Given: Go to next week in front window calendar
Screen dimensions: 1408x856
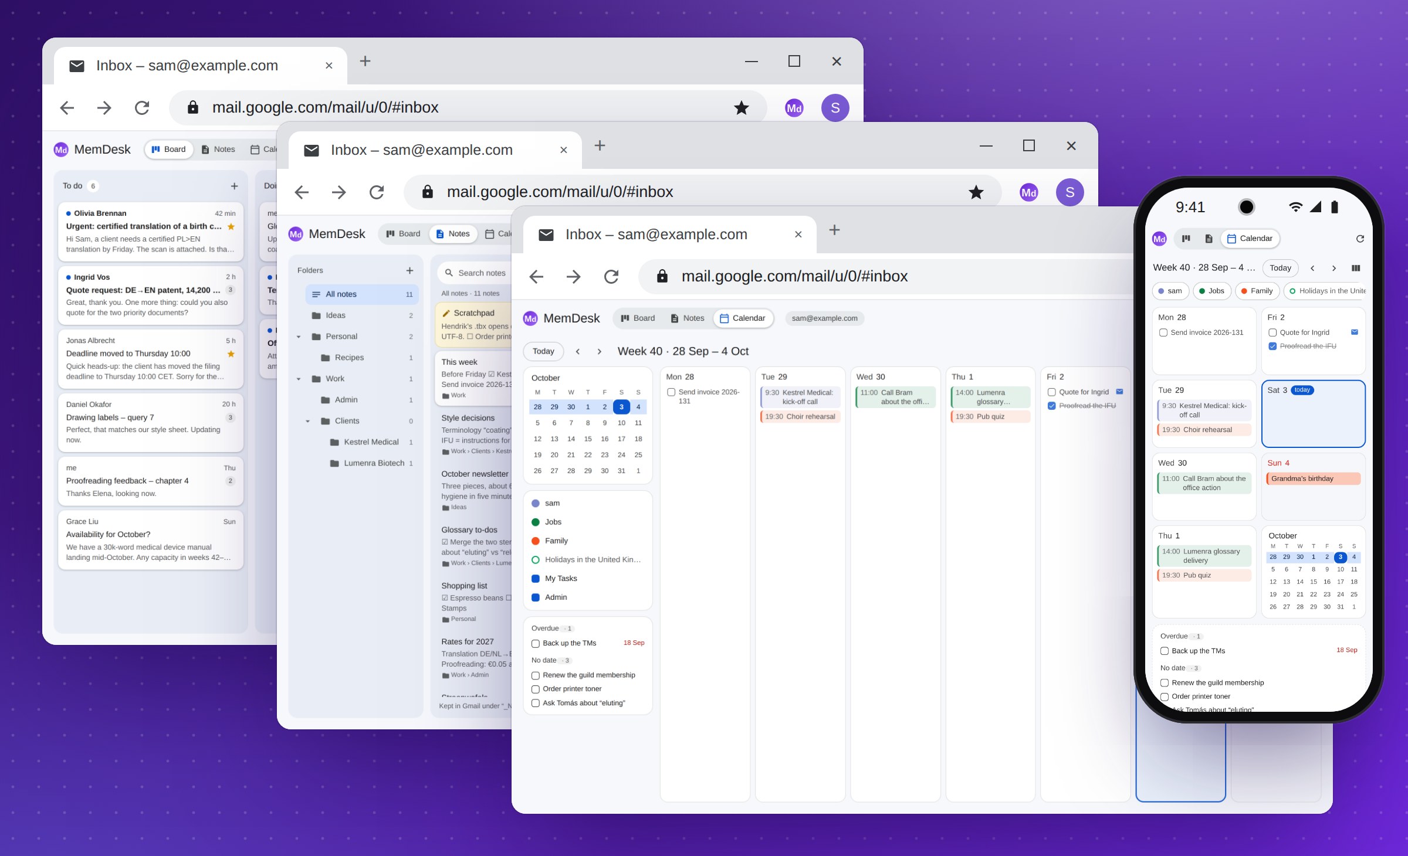Looking at the screenshot, I should pos(599,351).
